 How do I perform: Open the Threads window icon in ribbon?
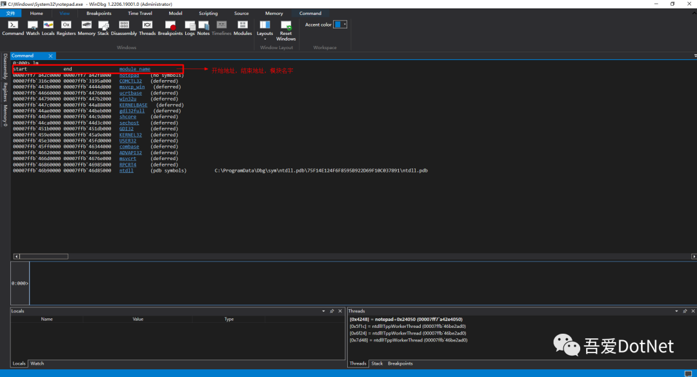[x=147, y=28]
